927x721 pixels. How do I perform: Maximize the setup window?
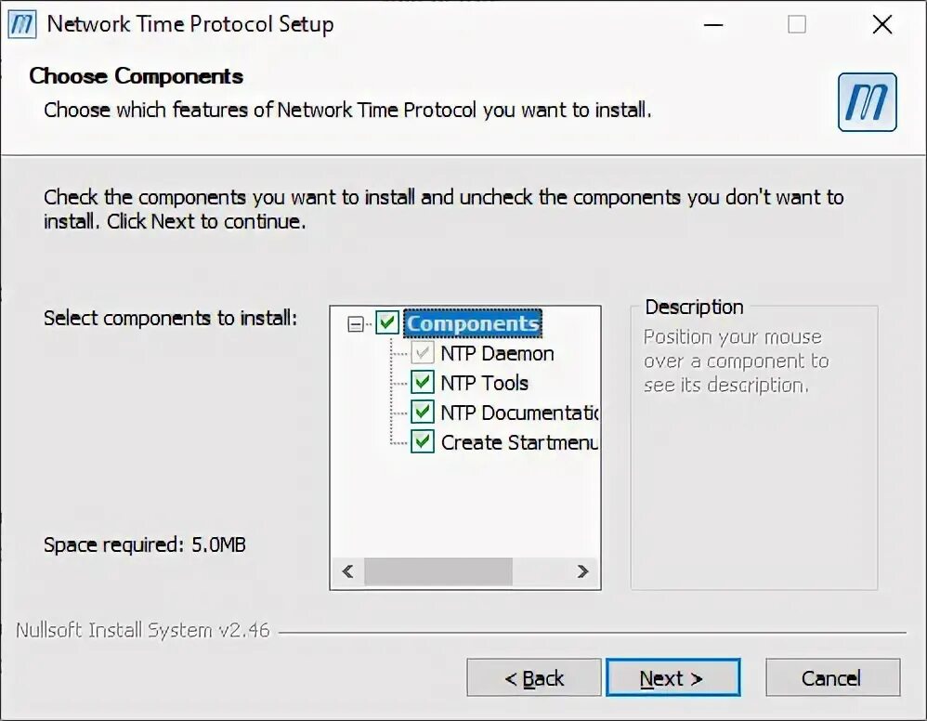(797, 25)
